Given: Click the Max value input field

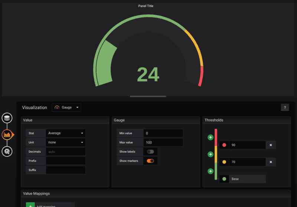Looking at the screenshot, I should [x=163, y=142].
